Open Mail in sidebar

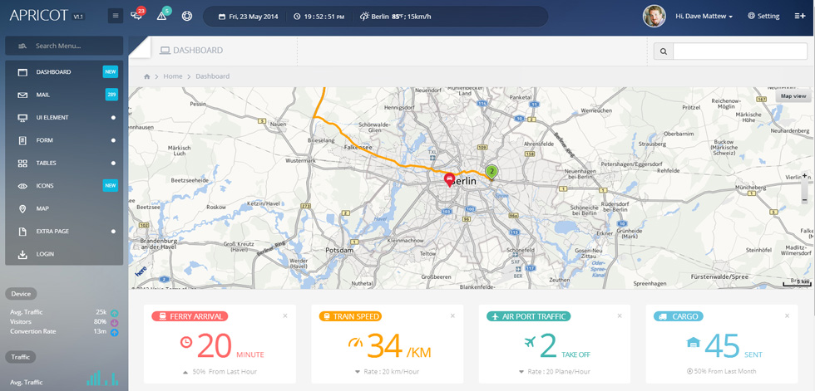[65, 95]
